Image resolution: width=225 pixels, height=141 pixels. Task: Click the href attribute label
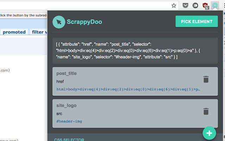(x=60, y=81)
